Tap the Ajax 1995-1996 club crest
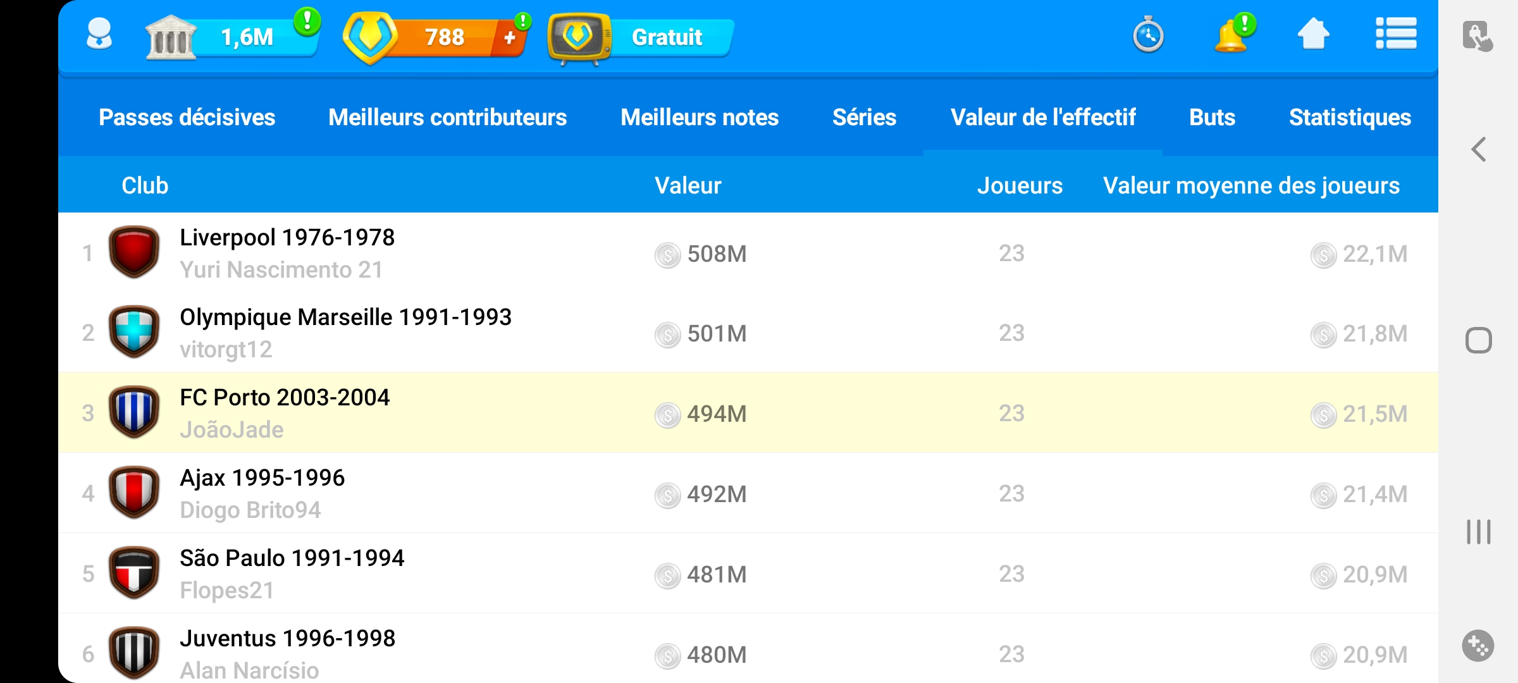This screenshot has height=683, width=1518. [133, 493]
